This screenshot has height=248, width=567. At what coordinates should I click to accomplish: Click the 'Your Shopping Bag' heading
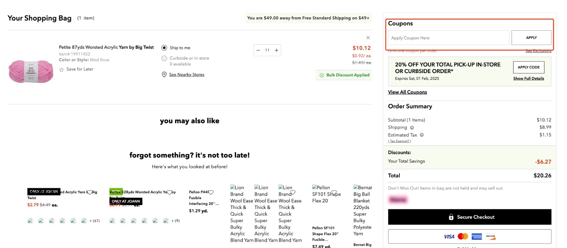pyautogui.click(x=39, y=18)
